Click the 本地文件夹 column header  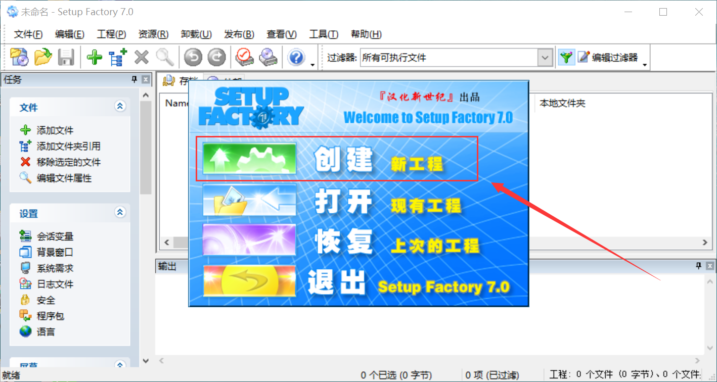click(562, 103)
